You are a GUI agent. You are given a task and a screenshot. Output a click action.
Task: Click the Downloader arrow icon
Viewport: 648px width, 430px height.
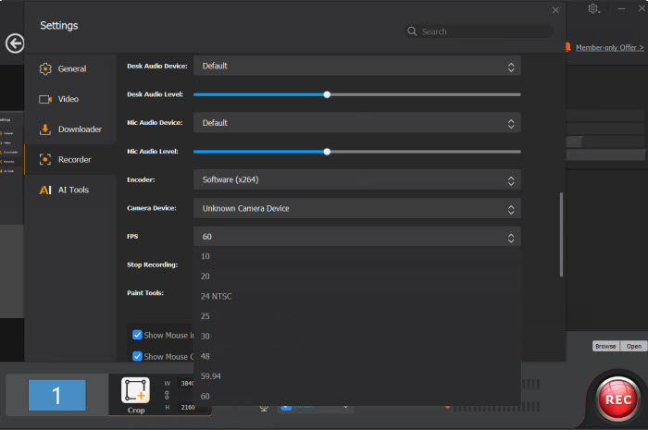tap(45, 129)
